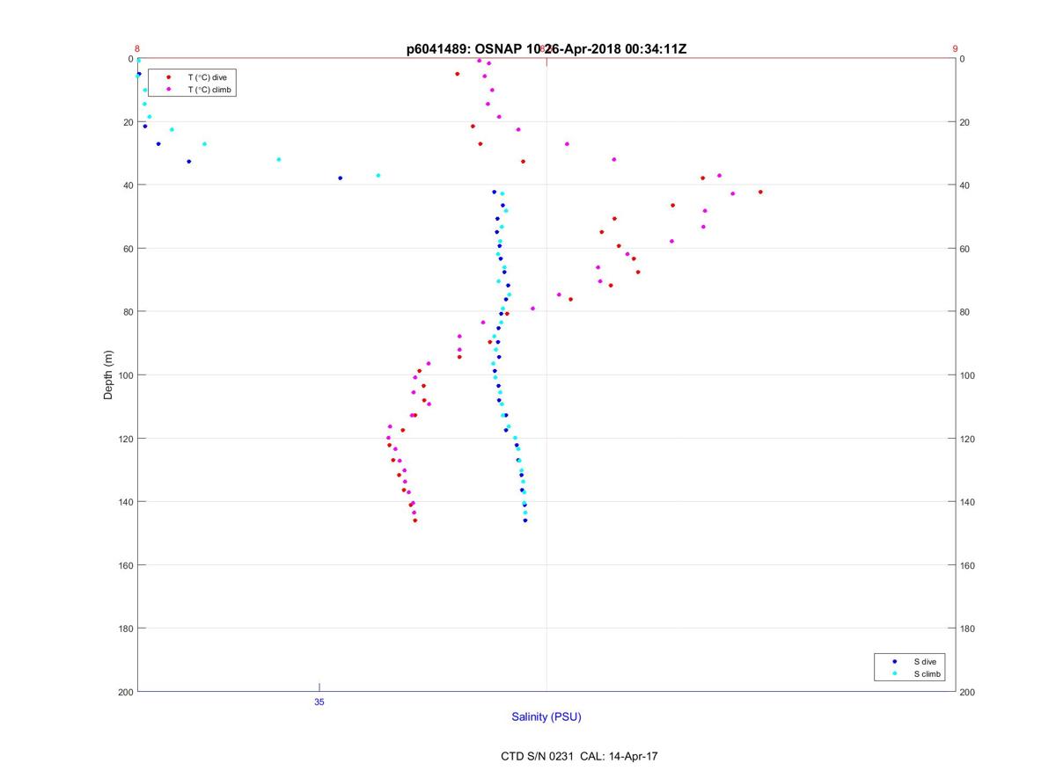
Task: Click the plot title 'p6041489: OSNAP'
Action: (464, 49)
